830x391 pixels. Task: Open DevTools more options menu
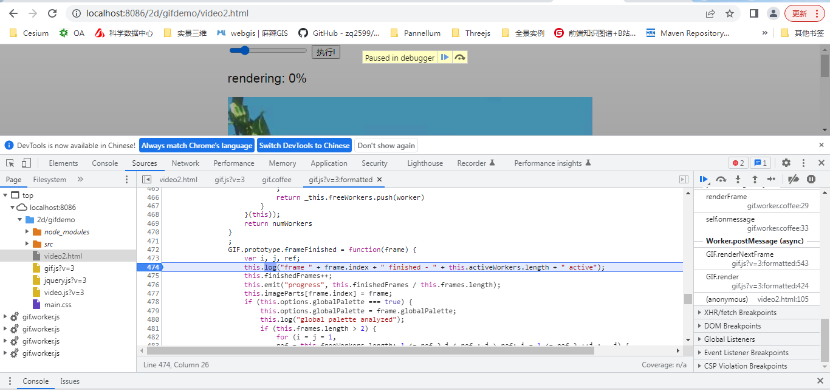tap(803, 163)
